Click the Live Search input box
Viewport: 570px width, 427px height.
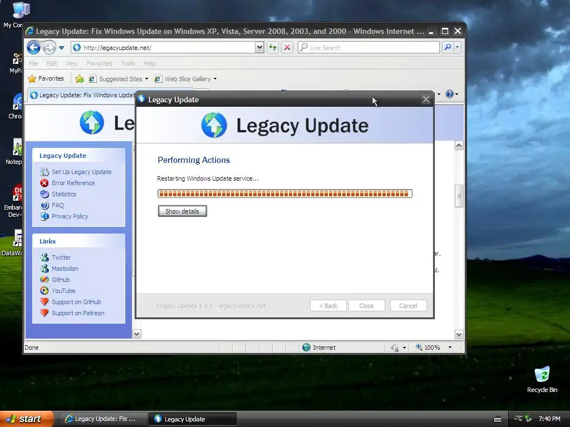click(x=368, y=48)
